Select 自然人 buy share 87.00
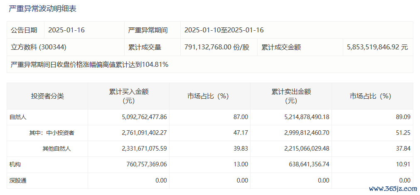The width and height of the screenshot is (420, 195). point(241,117)
